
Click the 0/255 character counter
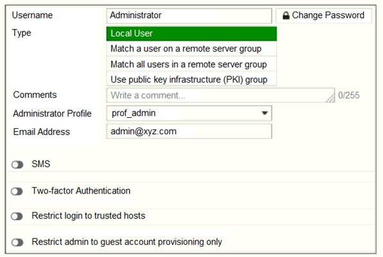pos(348,95)
